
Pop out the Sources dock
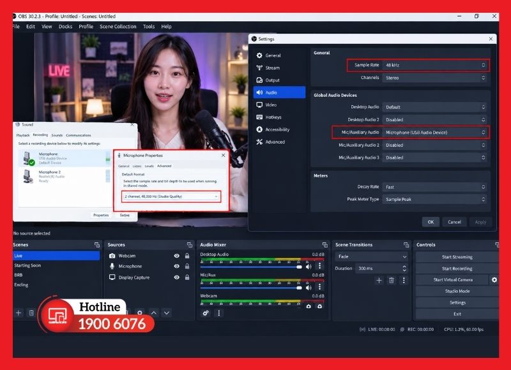point(190,245)
